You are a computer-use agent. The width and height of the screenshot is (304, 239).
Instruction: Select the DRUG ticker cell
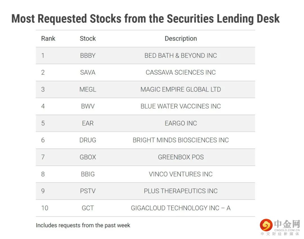88,140
